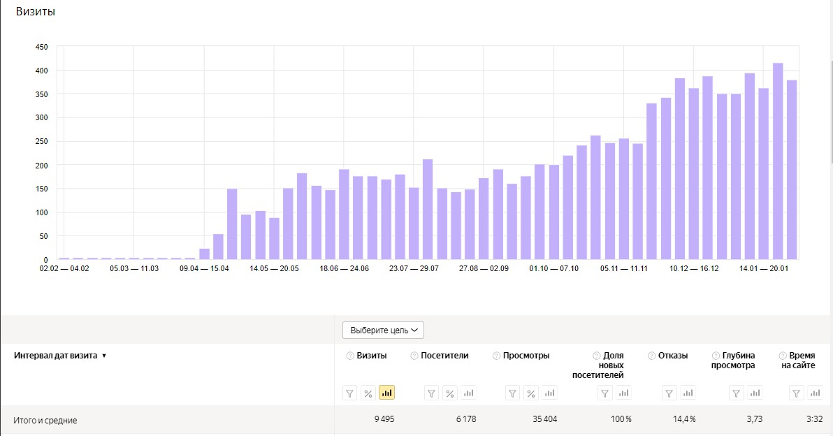This screenshot has height=436, width=833.
Task: Sort table by Визиты column header
Action: [371, 356]
